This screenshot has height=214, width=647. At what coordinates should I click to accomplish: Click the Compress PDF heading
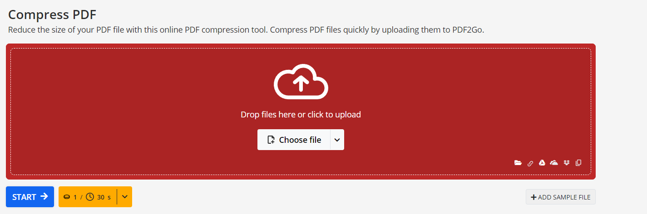tap(52, 15)
